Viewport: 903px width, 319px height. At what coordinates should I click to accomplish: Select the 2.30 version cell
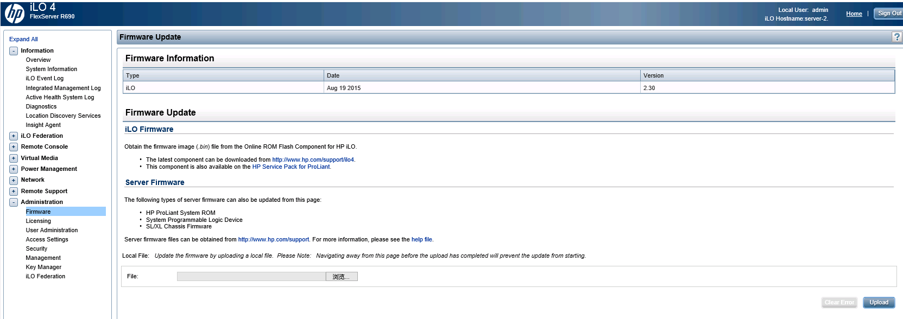pos(768,88)
